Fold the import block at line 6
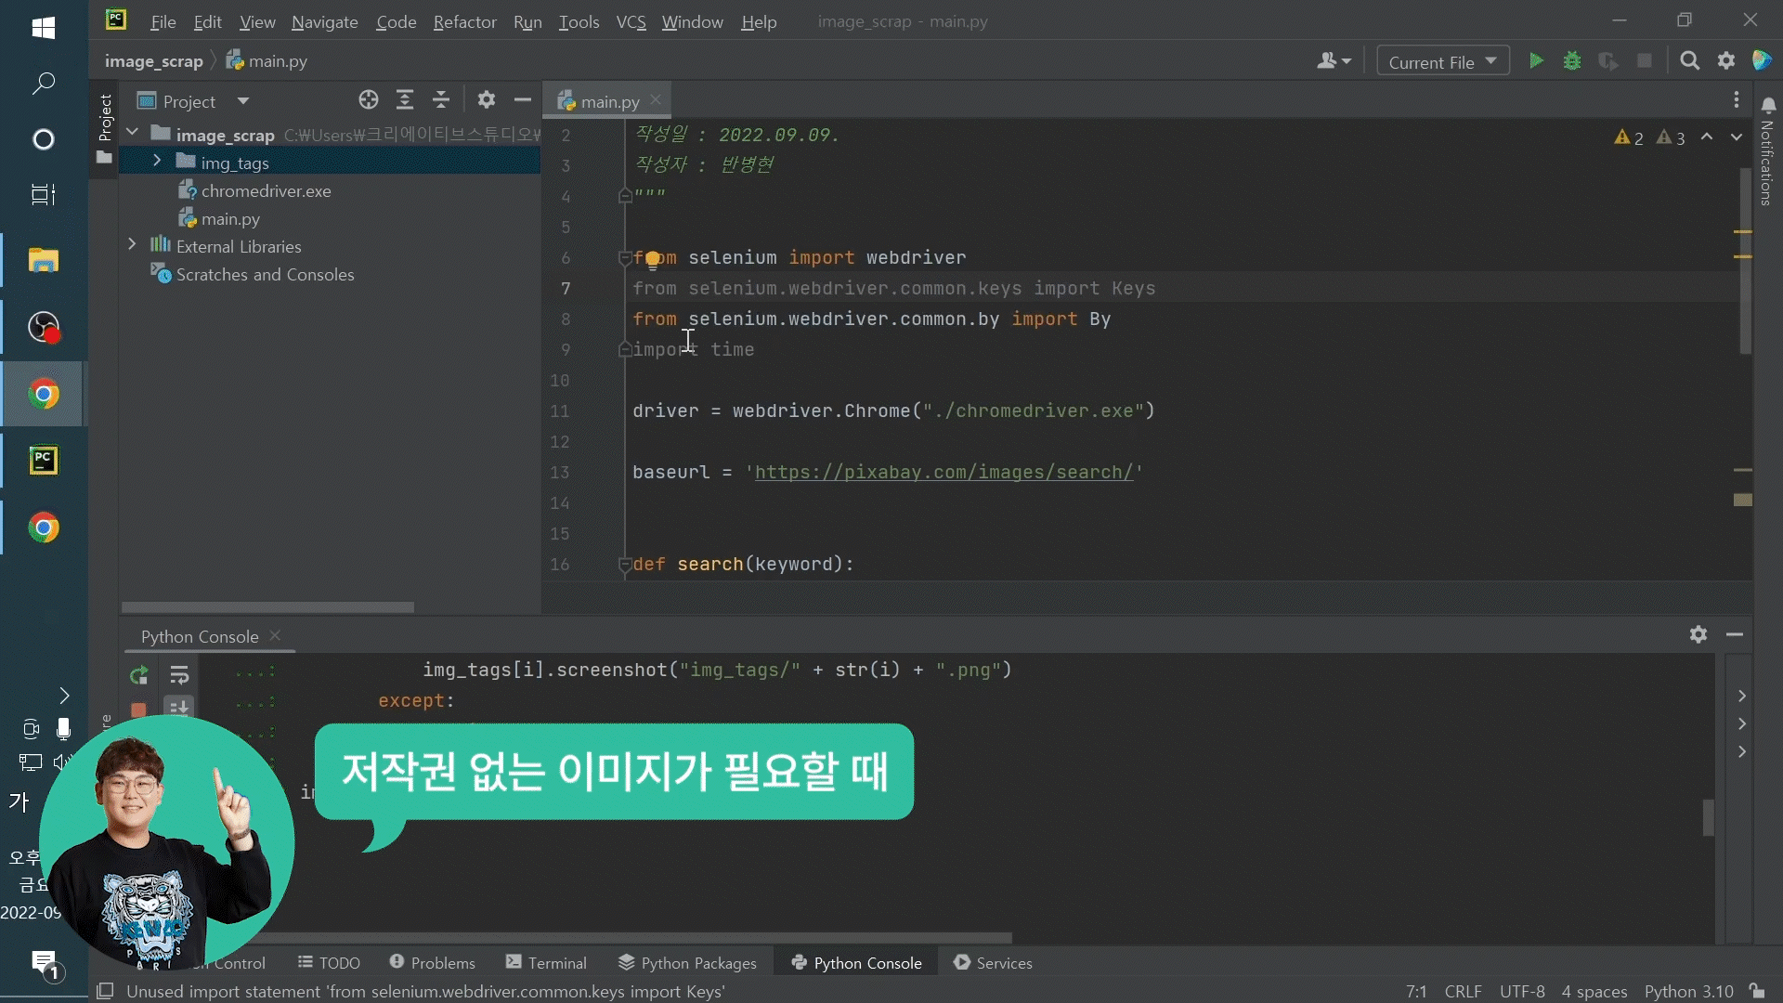The width and height of the screenshot is (1783, 1003). (x=625, y=258)
